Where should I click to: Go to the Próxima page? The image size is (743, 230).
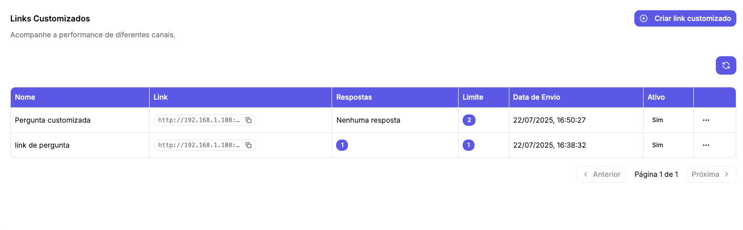pos(711,174)
